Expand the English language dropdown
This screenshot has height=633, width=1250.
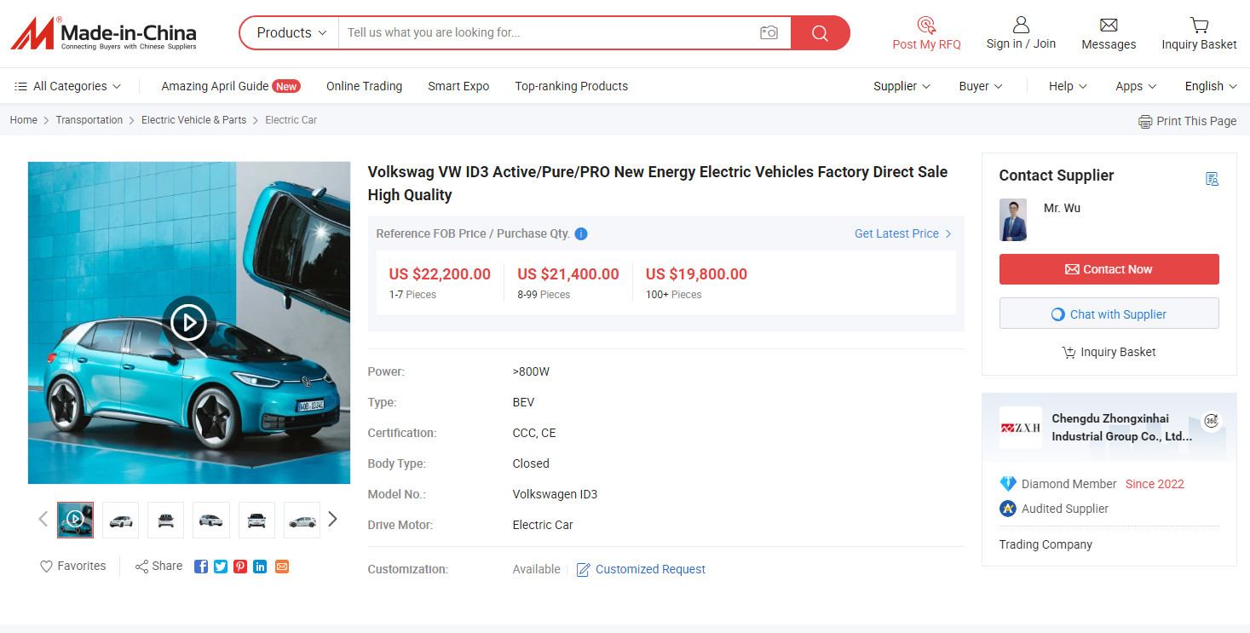(1211, 86)
